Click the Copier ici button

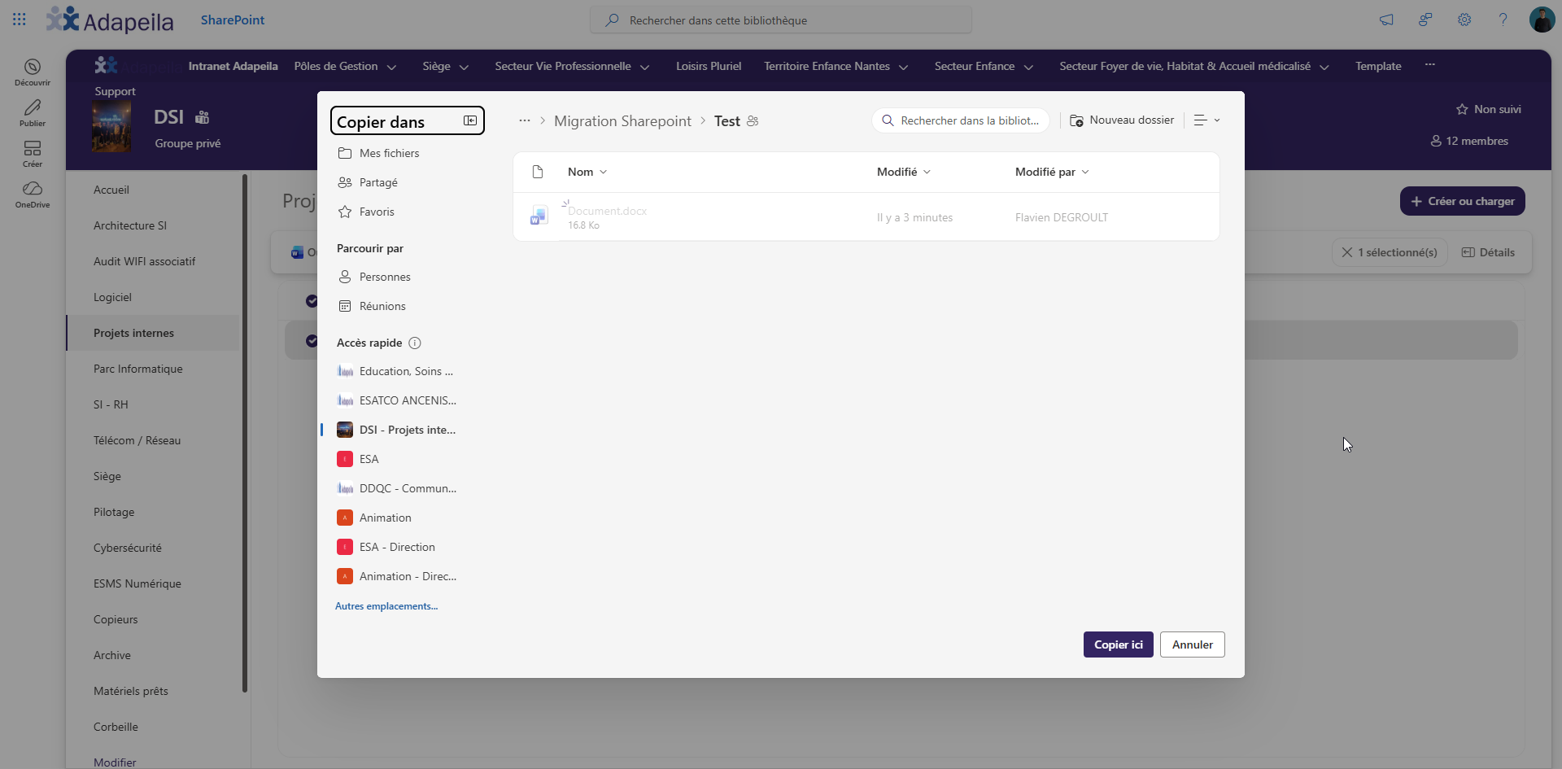1118,644
